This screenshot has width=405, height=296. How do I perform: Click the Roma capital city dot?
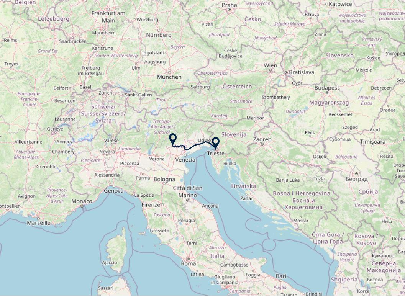point(189,259)
